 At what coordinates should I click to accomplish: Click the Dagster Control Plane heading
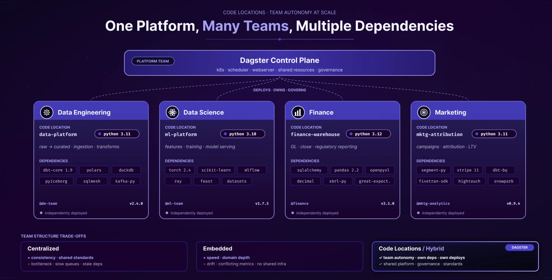280,60
